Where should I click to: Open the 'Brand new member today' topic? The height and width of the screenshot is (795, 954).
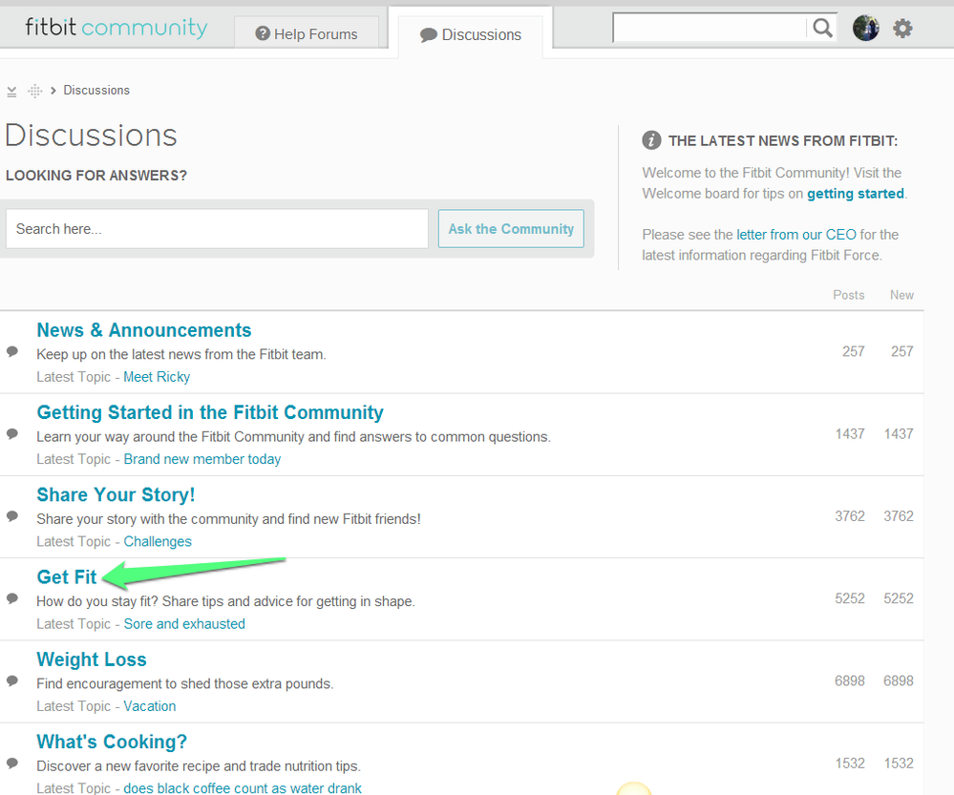(202, 459)
